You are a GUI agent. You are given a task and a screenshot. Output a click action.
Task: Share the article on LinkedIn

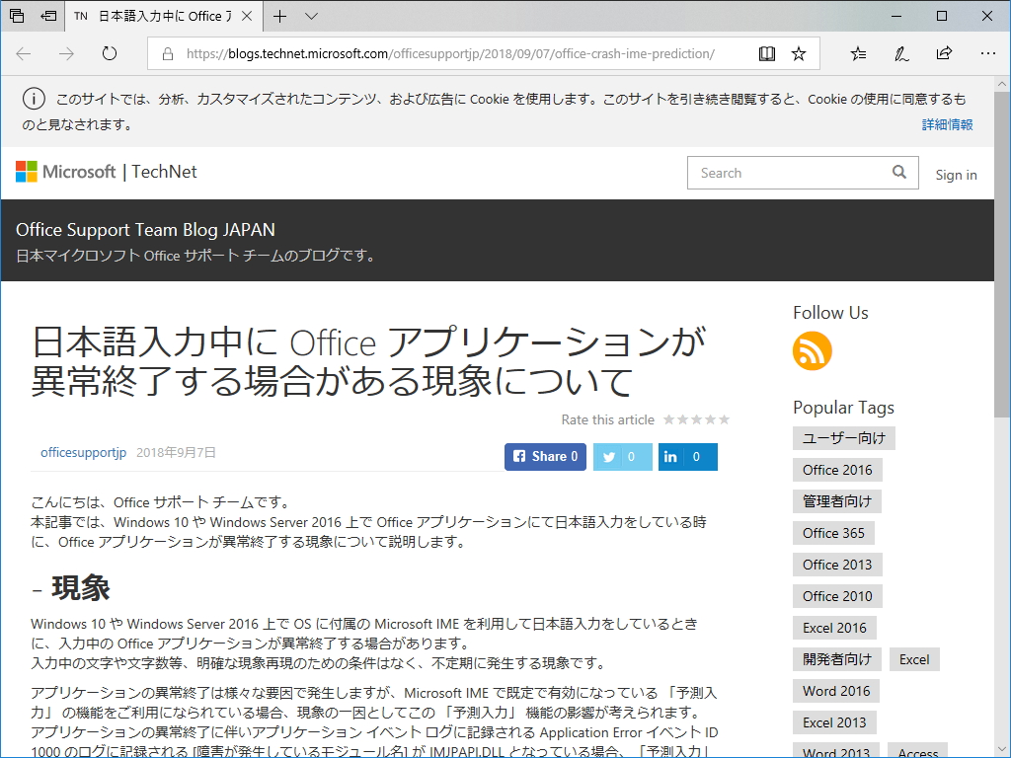click(x=687, y=456)
